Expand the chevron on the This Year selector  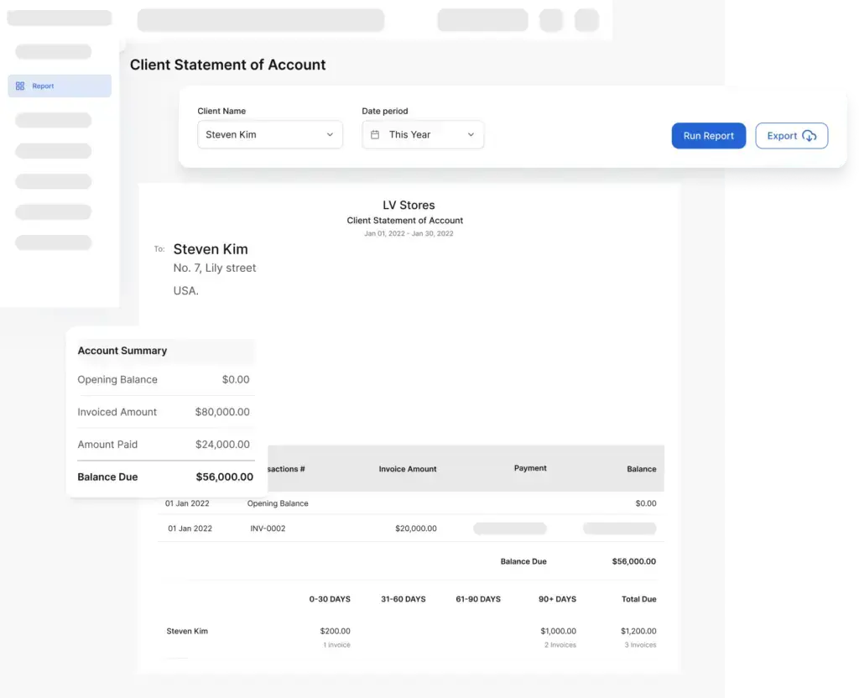[472, 134]
